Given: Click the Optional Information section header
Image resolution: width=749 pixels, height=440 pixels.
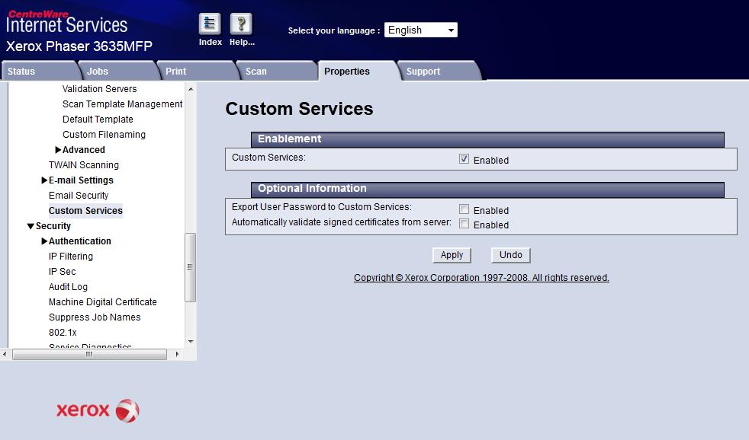Looking at the screenshot, I should [x=487, y=189].
